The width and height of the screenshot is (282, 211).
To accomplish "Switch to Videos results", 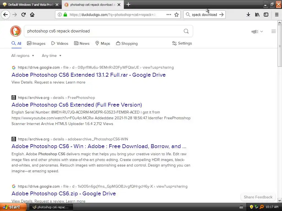I will click(60, 43).
